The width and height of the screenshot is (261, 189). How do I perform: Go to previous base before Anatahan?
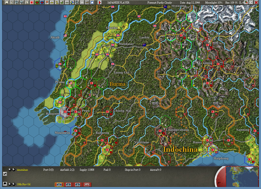10,170
